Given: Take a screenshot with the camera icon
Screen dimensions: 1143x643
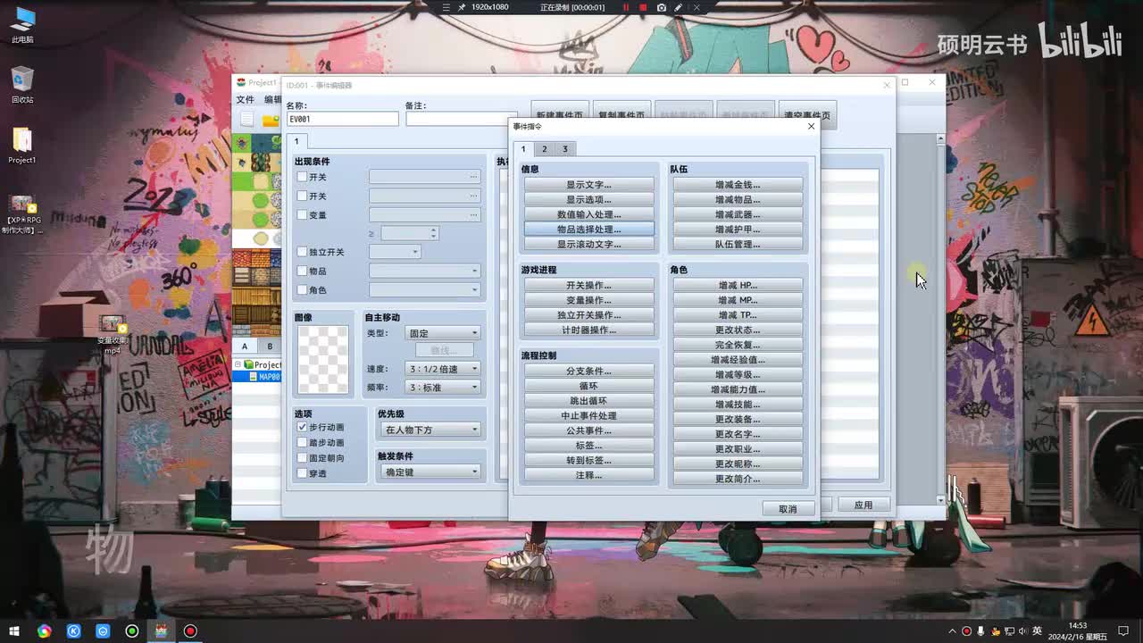Looking at the screenshot, I should (662, 7).
